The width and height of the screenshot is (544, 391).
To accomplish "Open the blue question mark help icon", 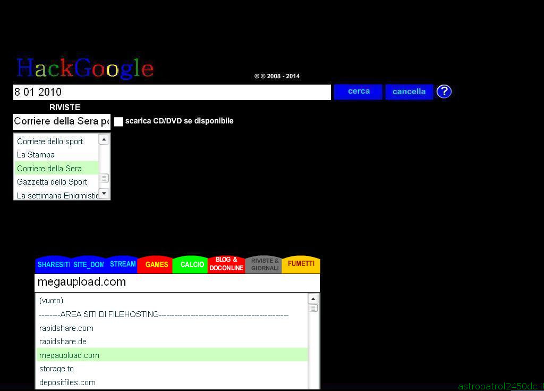I will (x=444, y=91).
